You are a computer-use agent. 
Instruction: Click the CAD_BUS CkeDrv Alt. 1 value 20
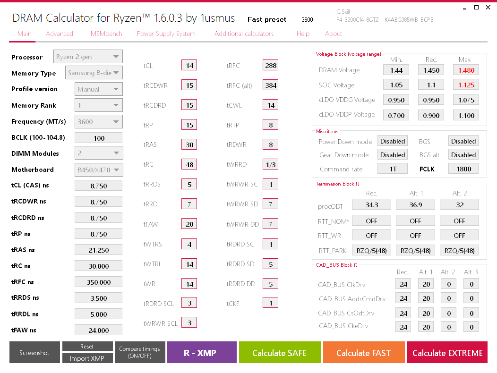426,327
